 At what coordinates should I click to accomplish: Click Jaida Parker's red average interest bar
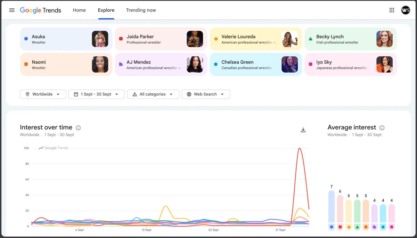coord(340,208)
